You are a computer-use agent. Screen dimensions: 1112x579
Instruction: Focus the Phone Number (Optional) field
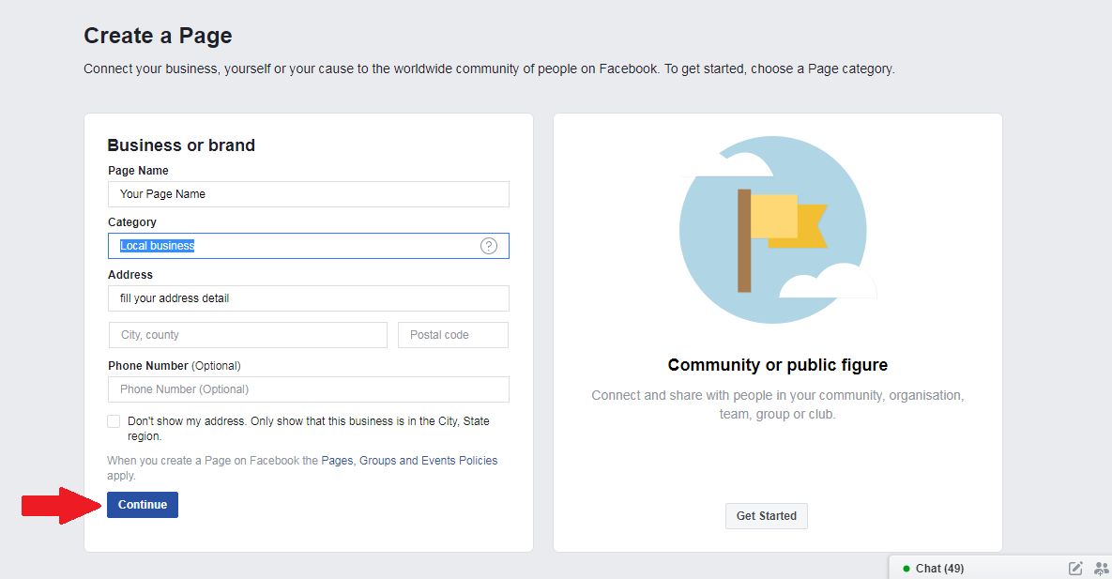point(308,389)
